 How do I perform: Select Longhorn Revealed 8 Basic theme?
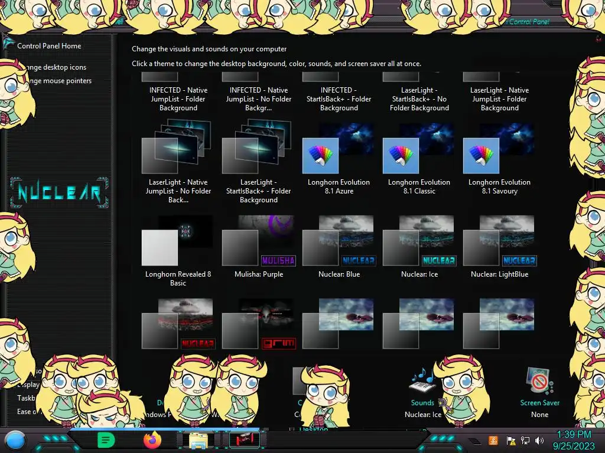tap(178, 250)
